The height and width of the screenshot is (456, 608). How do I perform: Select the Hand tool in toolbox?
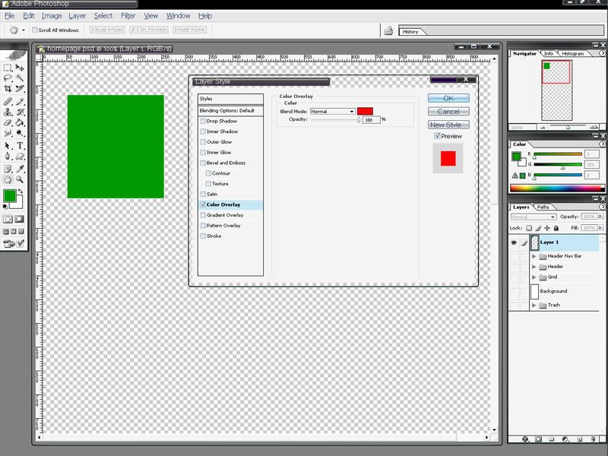click(8, 179)
